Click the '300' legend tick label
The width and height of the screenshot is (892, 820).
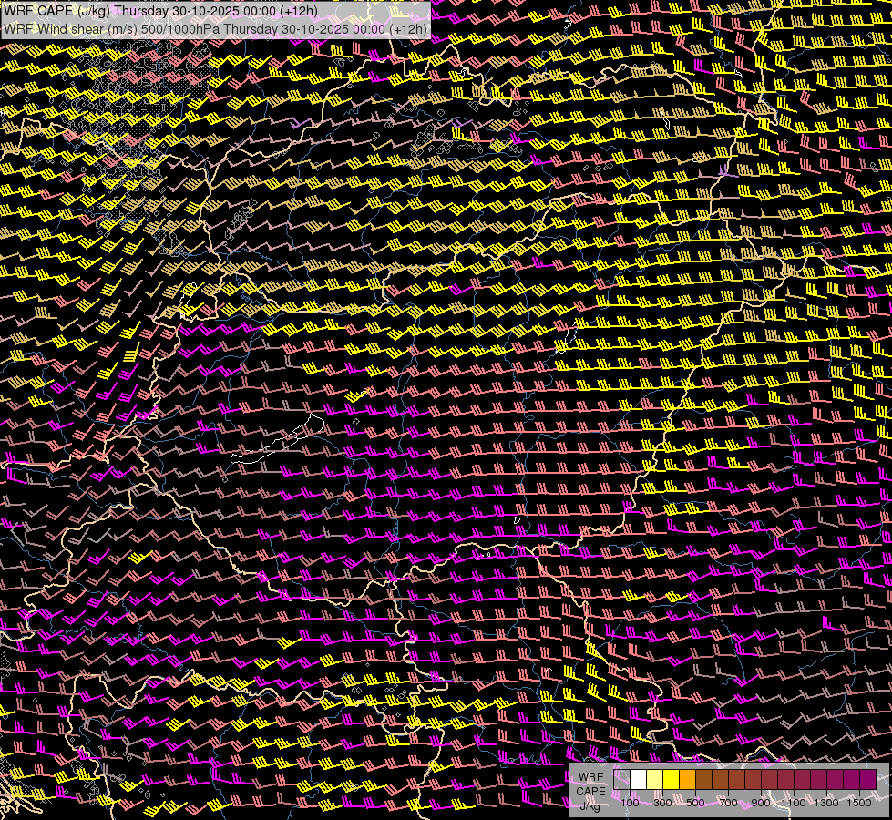point(662,803)
